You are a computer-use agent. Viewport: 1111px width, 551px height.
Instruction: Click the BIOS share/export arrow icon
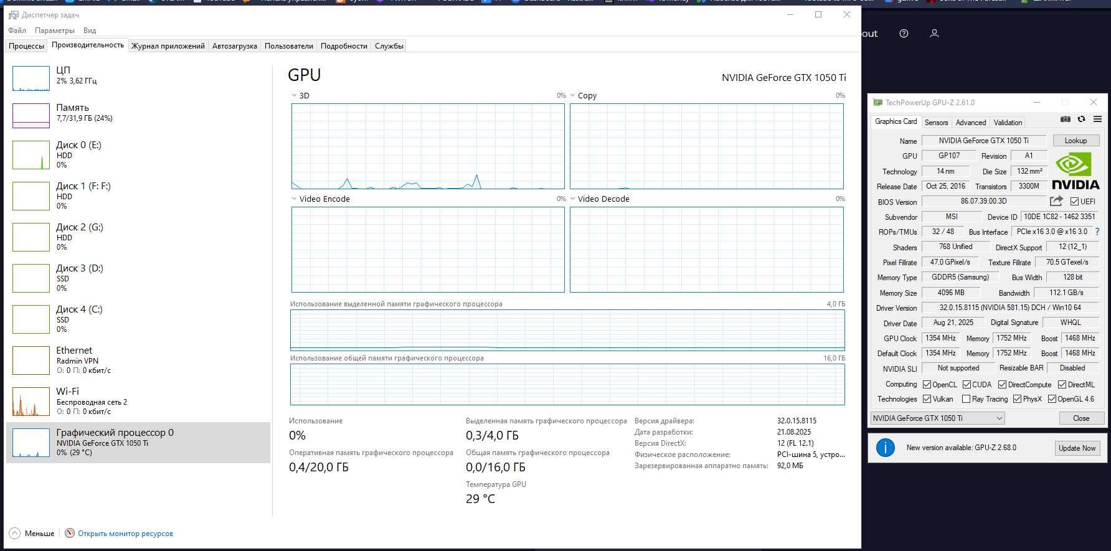pyautogui.click(x=1056, y=201)
